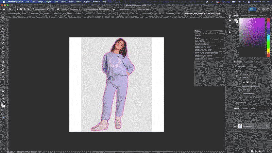Select the Frame tool
This screenshot has height=153, width=272.
[3, 36]
